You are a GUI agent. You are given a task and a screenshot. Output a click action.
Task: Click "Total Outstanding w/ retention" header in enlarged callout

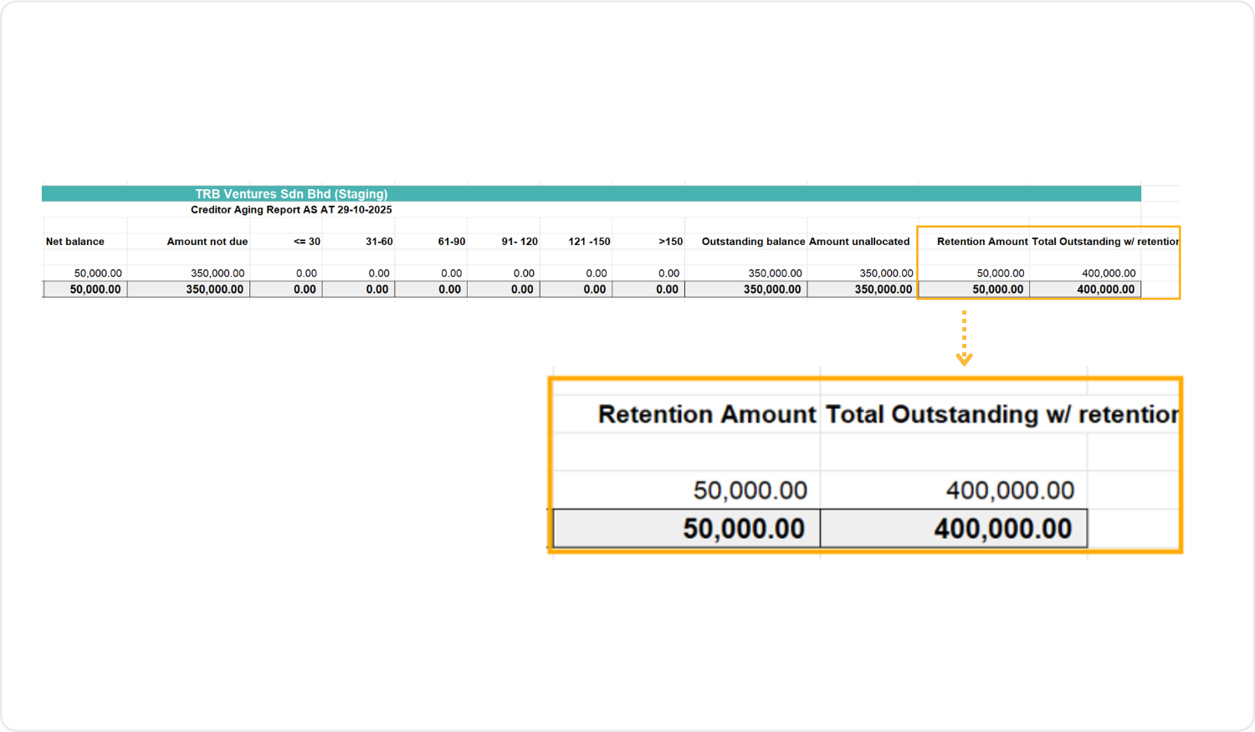(x=1002, y=415)
